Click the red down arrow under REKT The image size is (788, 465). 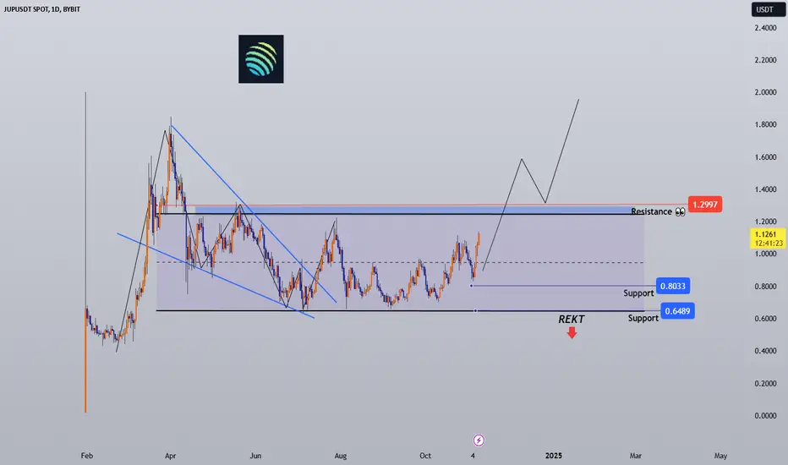pyautogui.click(x=572, y=333)
